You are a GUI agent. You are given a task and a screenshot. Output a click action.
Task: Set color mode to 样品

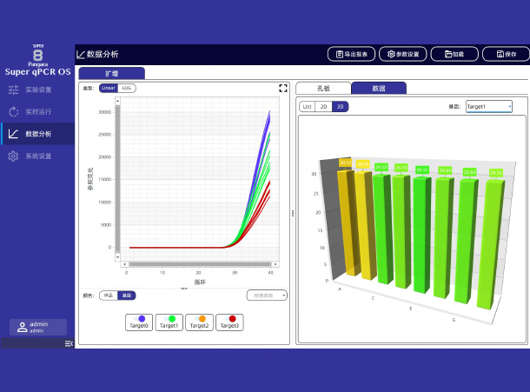tap(108, 296)
